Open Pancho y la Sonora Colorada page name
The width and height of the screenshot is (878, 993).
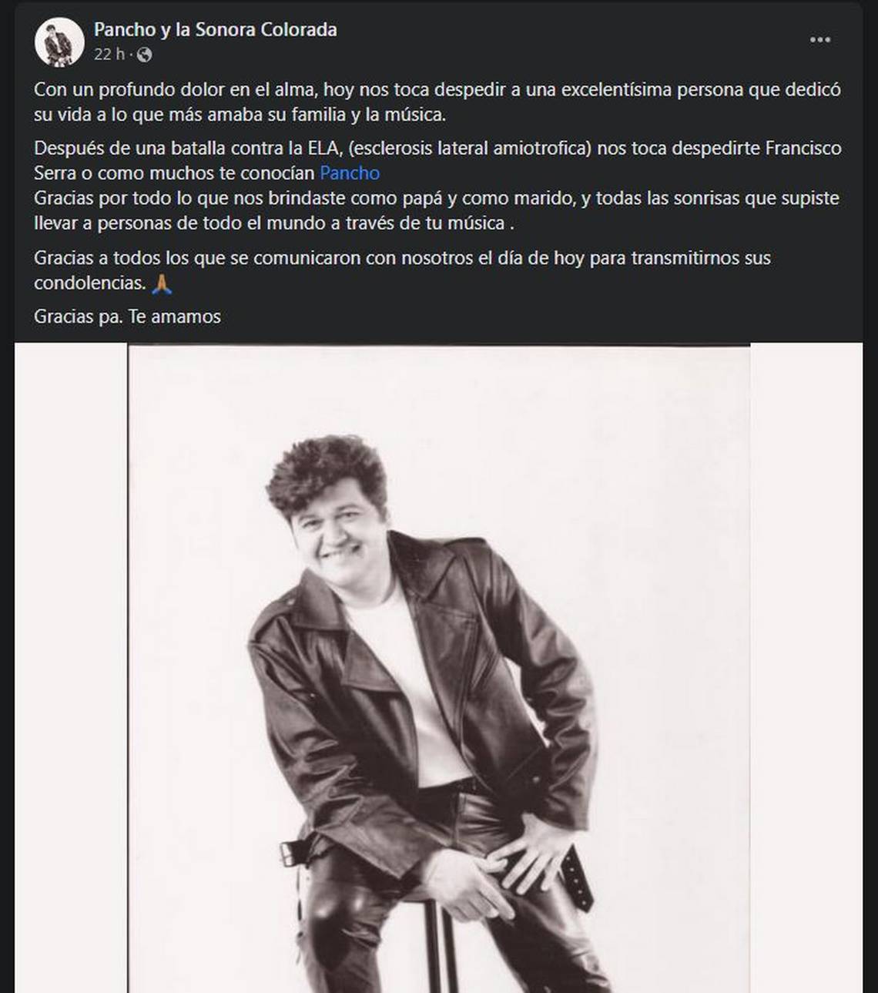coord(216,29)
